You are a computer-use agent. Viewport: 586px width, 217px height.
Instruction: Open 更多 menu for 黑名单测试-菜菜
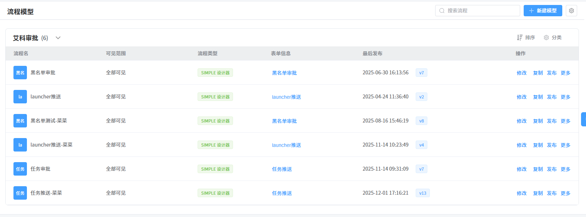565,121
